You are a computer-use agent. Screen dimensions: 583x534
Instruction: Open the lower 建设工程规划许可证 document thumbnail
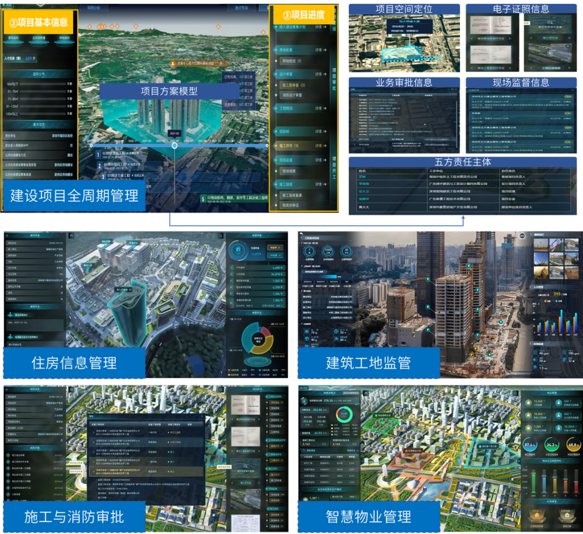pyautogui.click(x=491, y=55)
